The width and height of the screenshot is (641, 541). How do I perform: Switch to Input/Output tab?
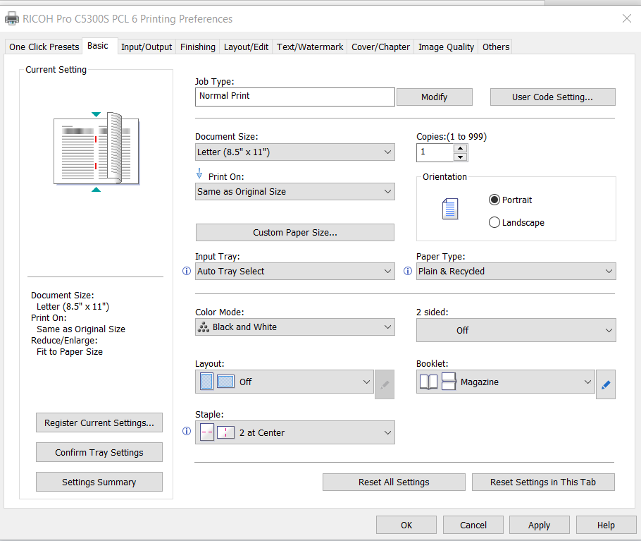point(147,47)
